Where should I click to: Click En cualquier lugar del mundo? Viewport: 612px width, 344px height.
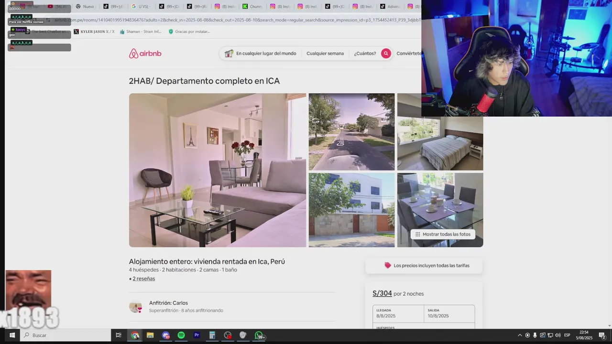click(x=266, y=54)
